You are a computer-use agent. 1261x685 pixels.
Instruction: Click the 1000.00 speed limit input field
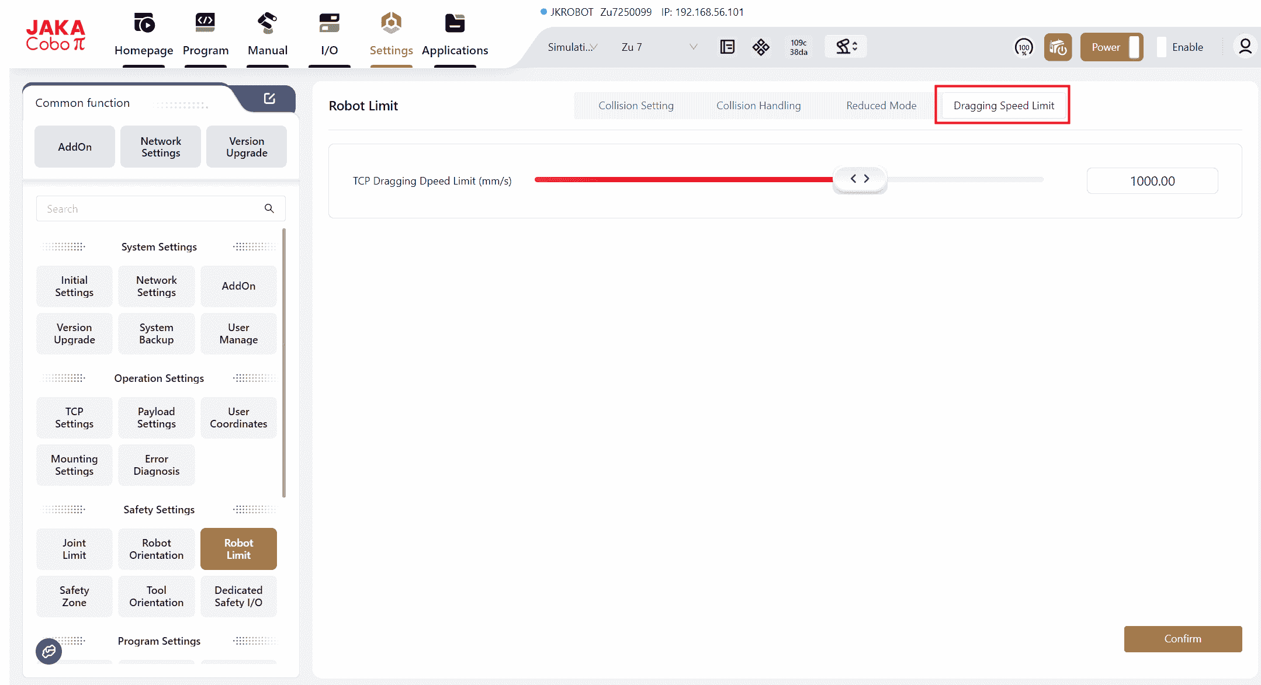pos(1152,181)
